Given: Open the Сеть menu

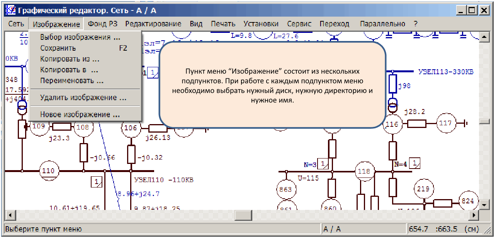Looking at the screenshot, I should click(16, 24).
